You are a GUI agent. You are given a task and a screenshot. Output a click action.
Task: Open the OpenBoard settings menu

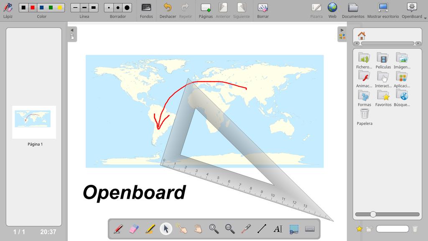tap(412, 10)
